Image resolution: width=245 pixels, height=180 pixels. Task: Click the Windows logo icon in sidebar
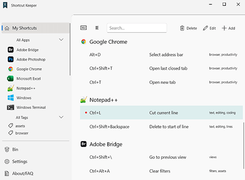[x=11, y=98]
